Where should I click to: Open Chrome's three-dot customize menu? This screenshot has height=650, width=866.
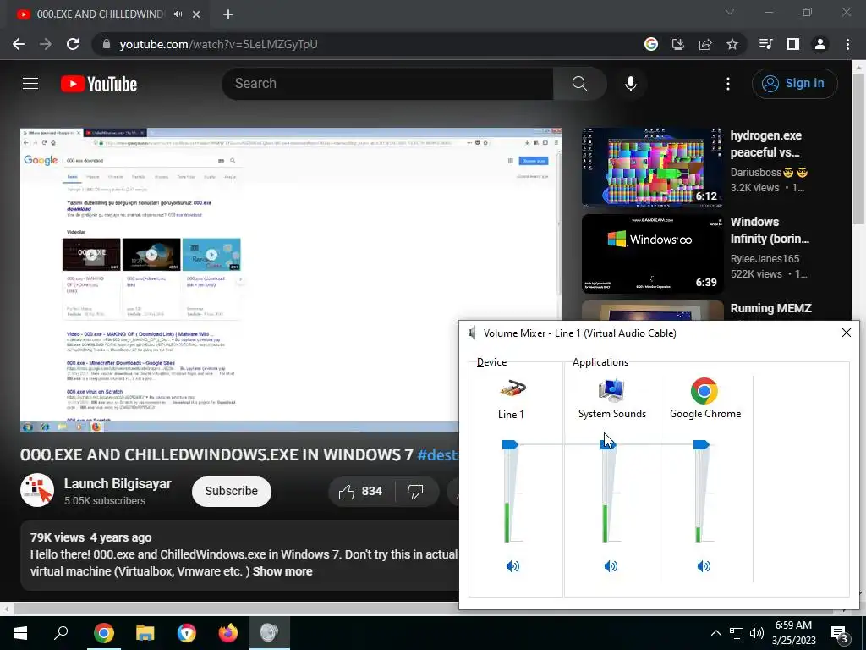pyautogui.click(x=847, y=44)
